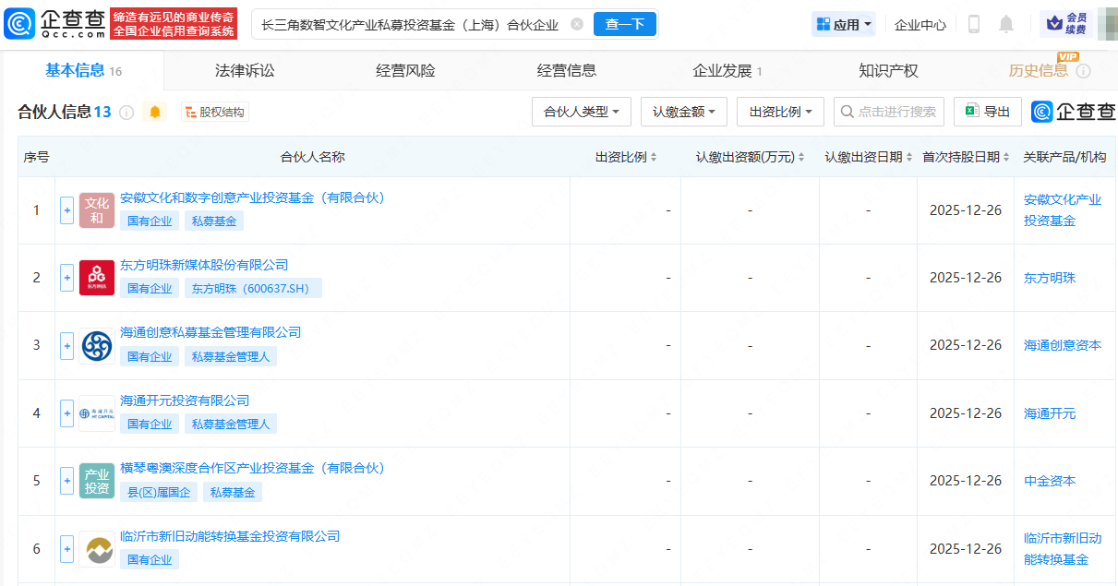Clear the search box text

(x=577, y=25)
